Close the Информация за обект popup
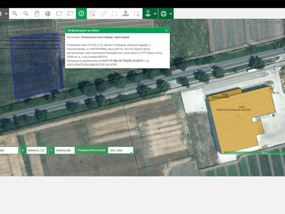 (167, 30)
